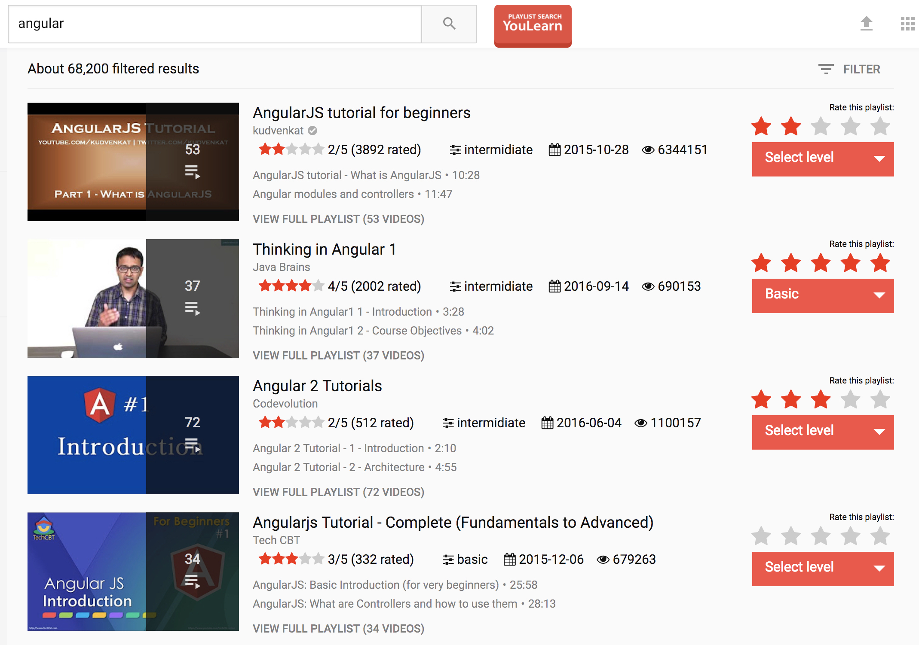This screenshot has height=645, width=919.
Task: Click the YouLearn playlist search logo
Action: click(x=533, y=25)
